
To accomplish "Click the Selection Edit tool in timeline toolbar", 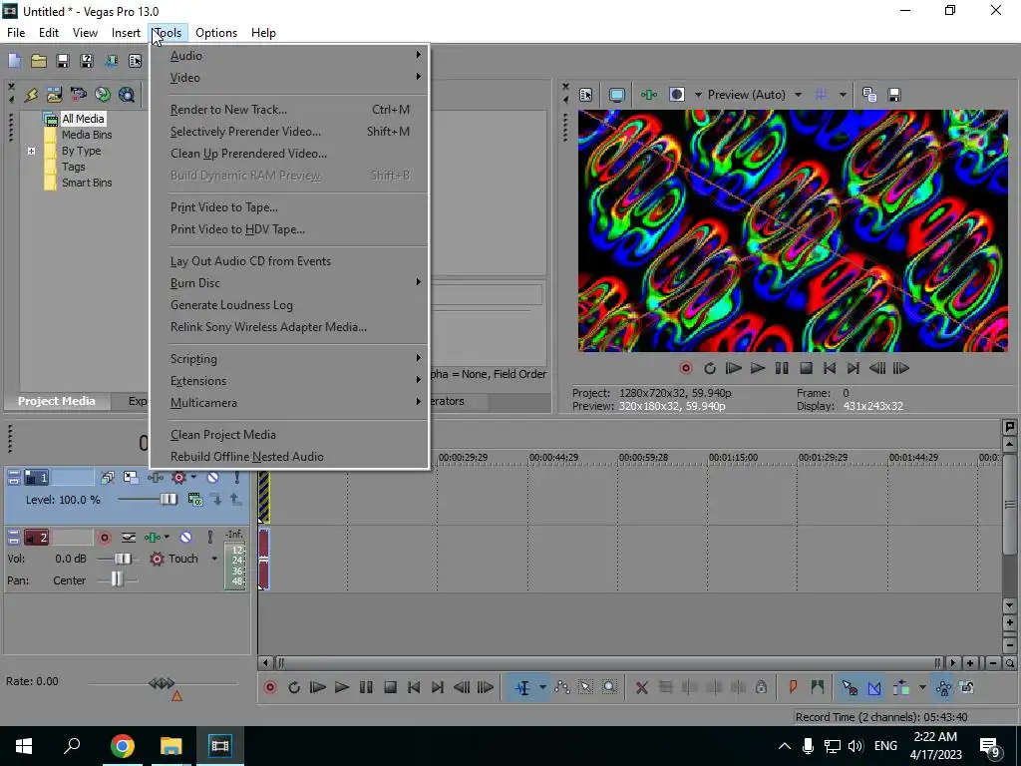I will tap(585, 687).
